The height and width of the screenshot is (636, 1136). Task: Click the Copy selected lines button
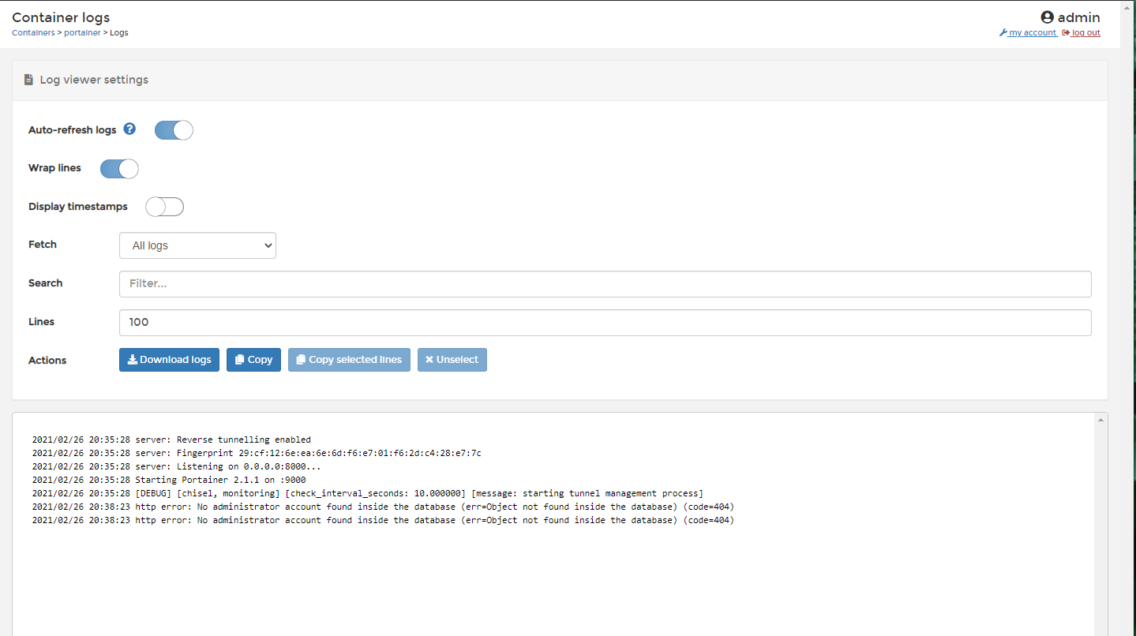[x=348, y=359]
